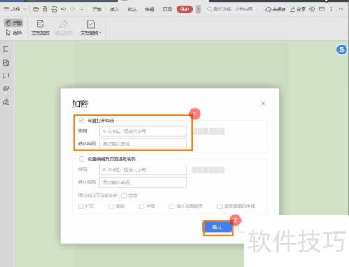Click the open folder icon in quick toolbar
The image size is (349, 267).
click(x=36, y=9)
